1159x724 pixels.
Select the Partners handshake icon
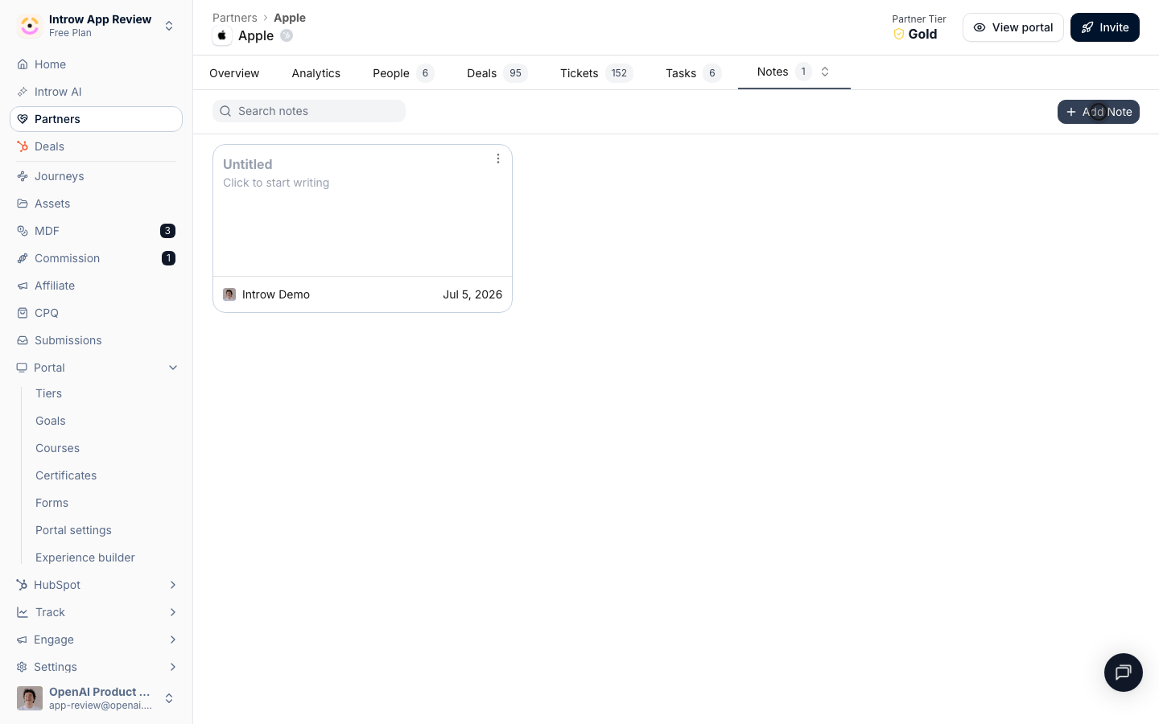(23, 119)
